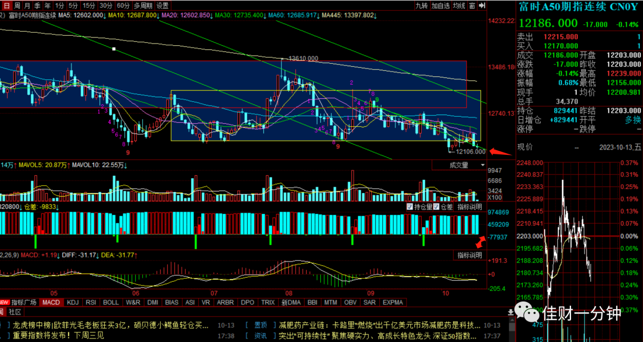Switch to the 15分 chart period
The image size is (643, 342).
coord(89,6)
